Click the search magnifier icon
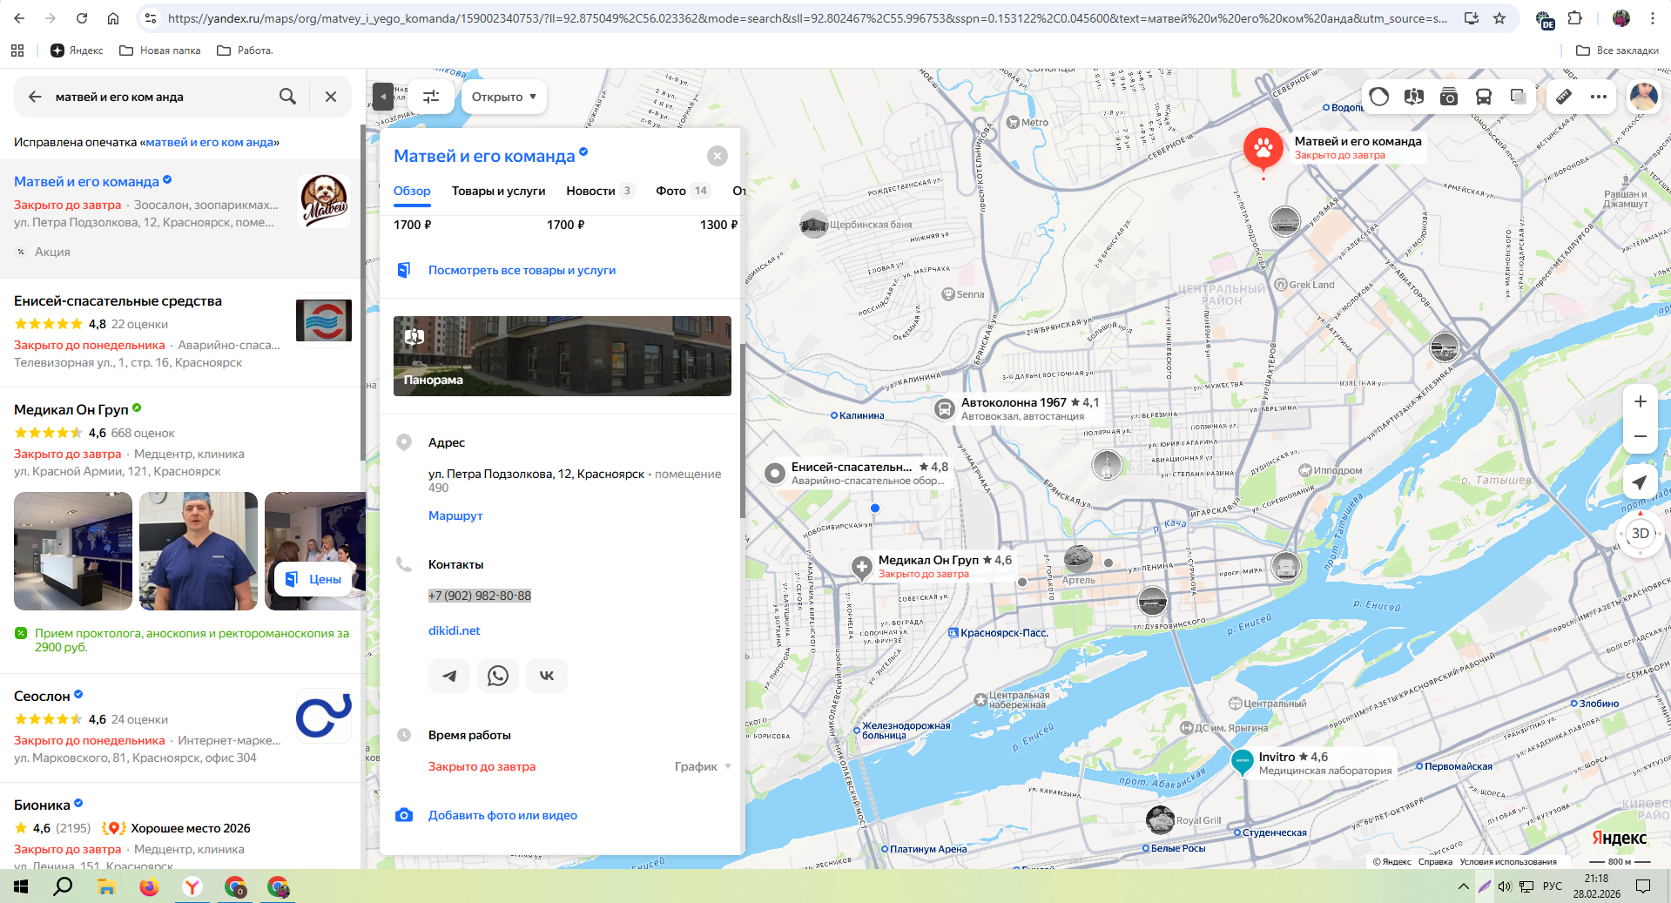This screenshot has height=903, width=1671. point(287,97)
